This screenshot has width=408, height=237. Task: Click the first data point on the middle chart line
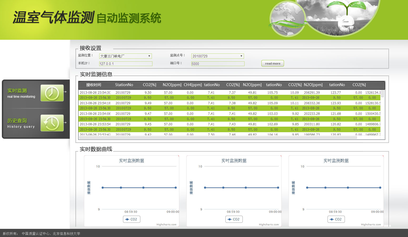pos(205,188)
